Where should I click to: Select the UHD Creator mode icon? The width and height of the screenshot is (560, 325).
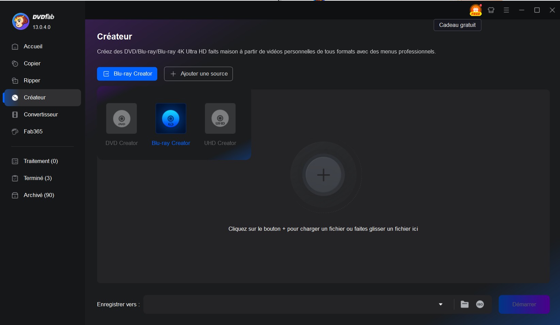click(x=220, y=118)
